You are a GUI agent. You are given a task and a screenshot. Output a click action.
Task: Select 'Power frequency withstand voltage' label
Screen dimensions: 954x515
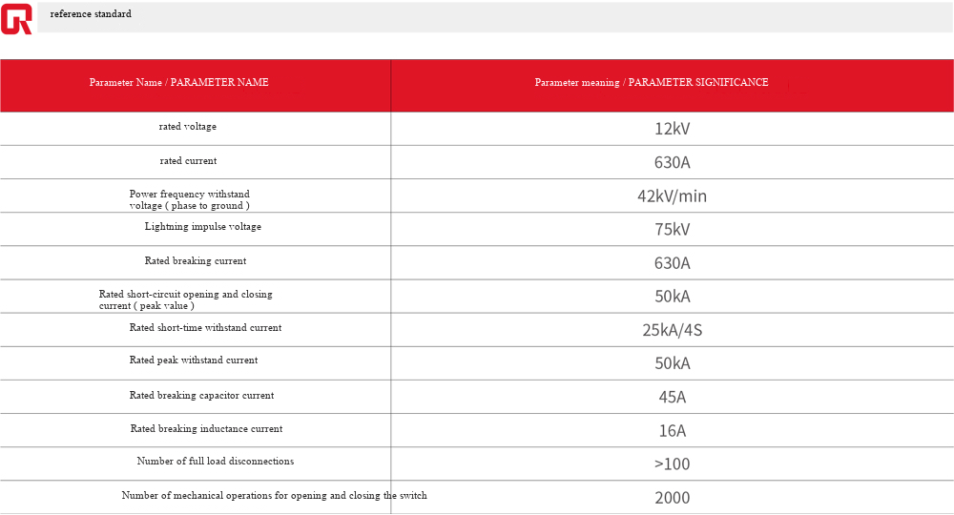coord(189,199)
